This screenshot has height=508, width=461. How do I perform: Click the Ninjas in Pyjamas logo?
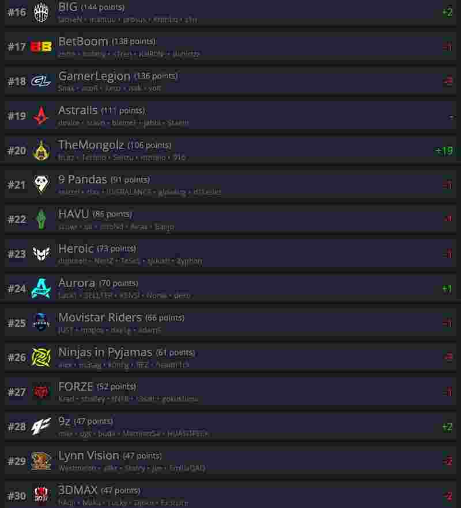(41, 357)
